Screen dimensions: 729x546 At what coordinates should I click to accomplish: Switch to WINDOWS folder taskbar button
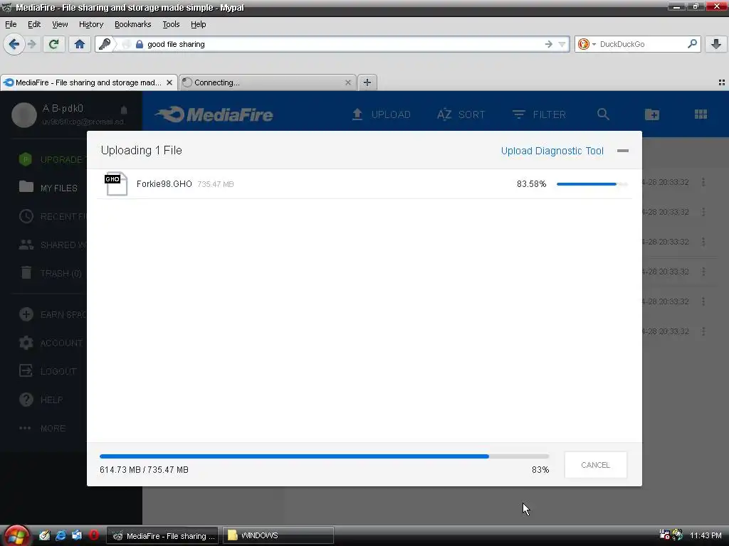click(x=278, y=535)
